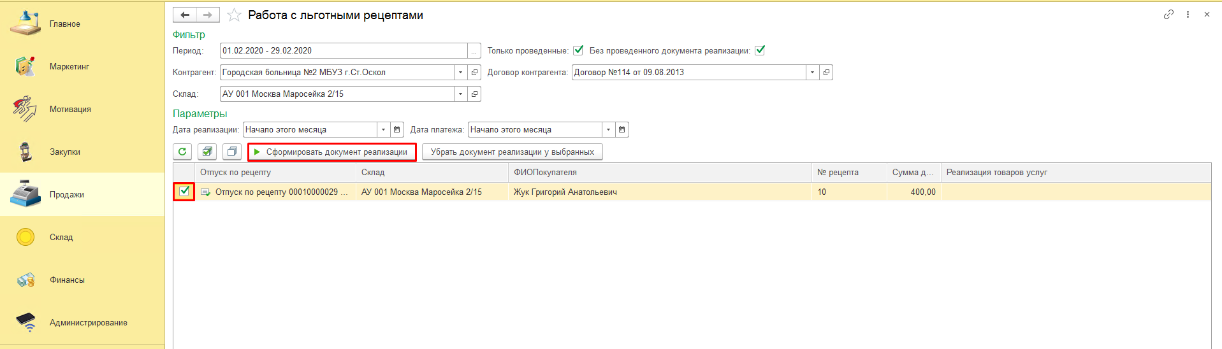Click Убрать документ реализации у выбранных
Screen dimensions: 1222x349
(x=512, y=152)
